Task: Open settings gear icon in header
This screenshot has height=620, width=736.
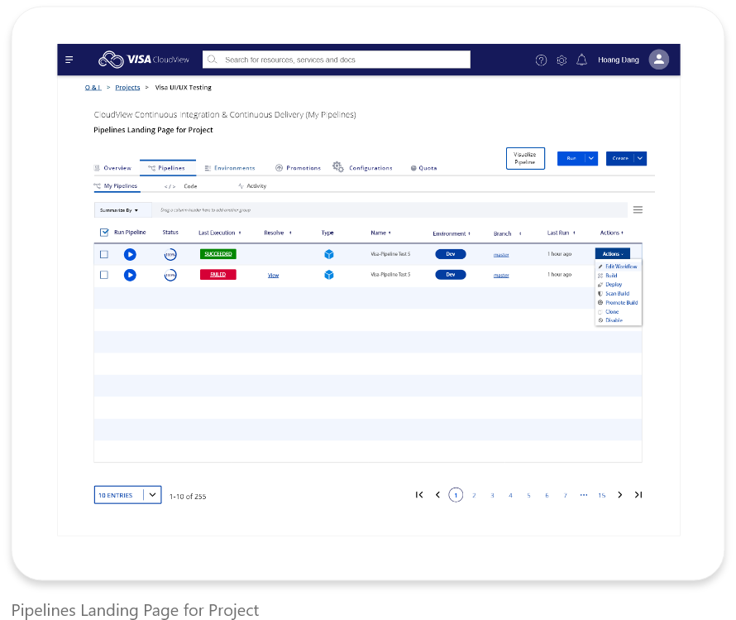Action: (562, 60)
